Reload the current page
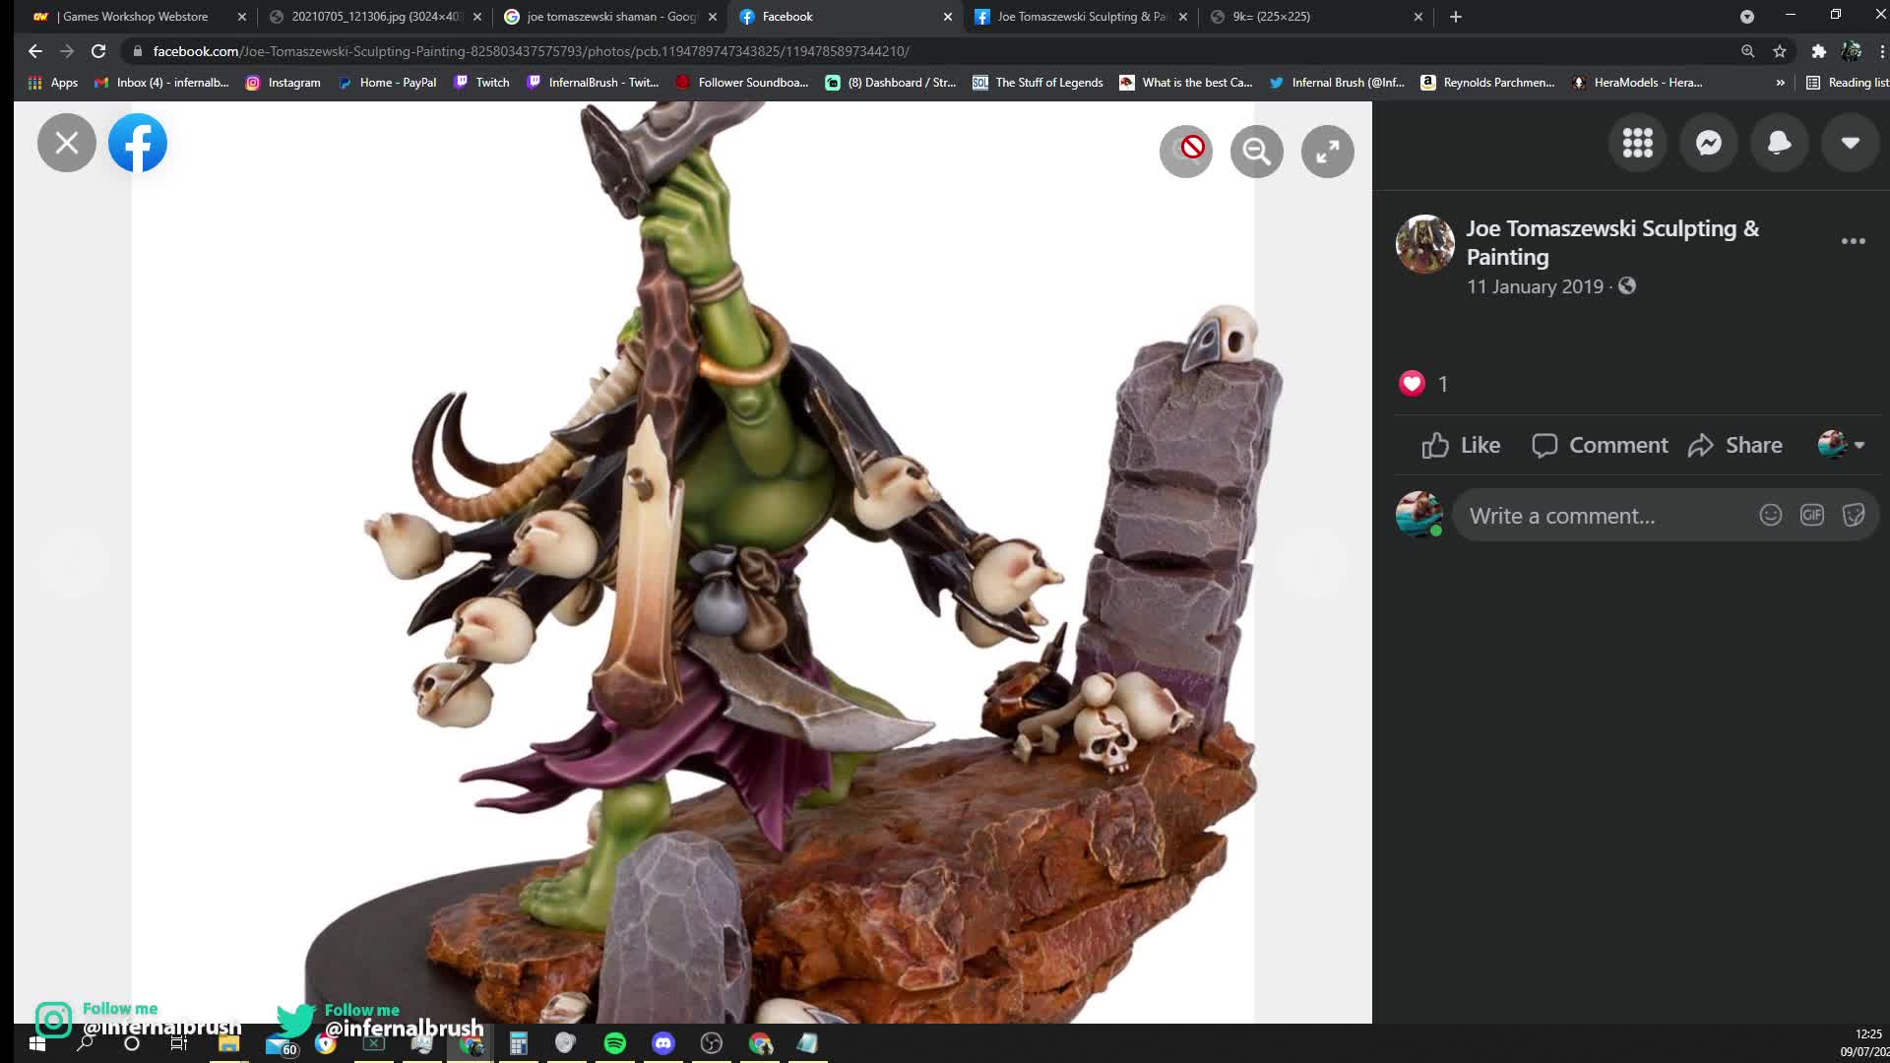 point(98,51)
